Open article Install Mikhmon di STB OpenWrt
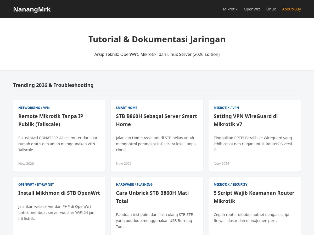The image size is (314, 235). coord(59,193)
